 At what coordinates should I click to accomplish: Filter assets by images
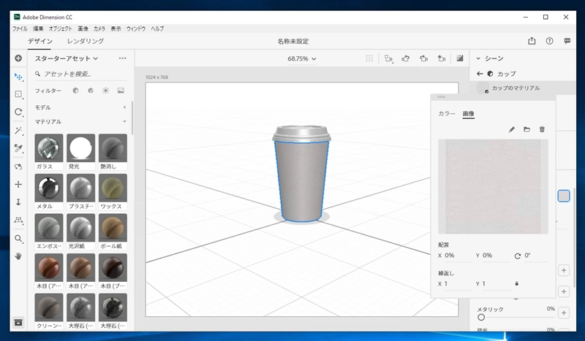121,91
